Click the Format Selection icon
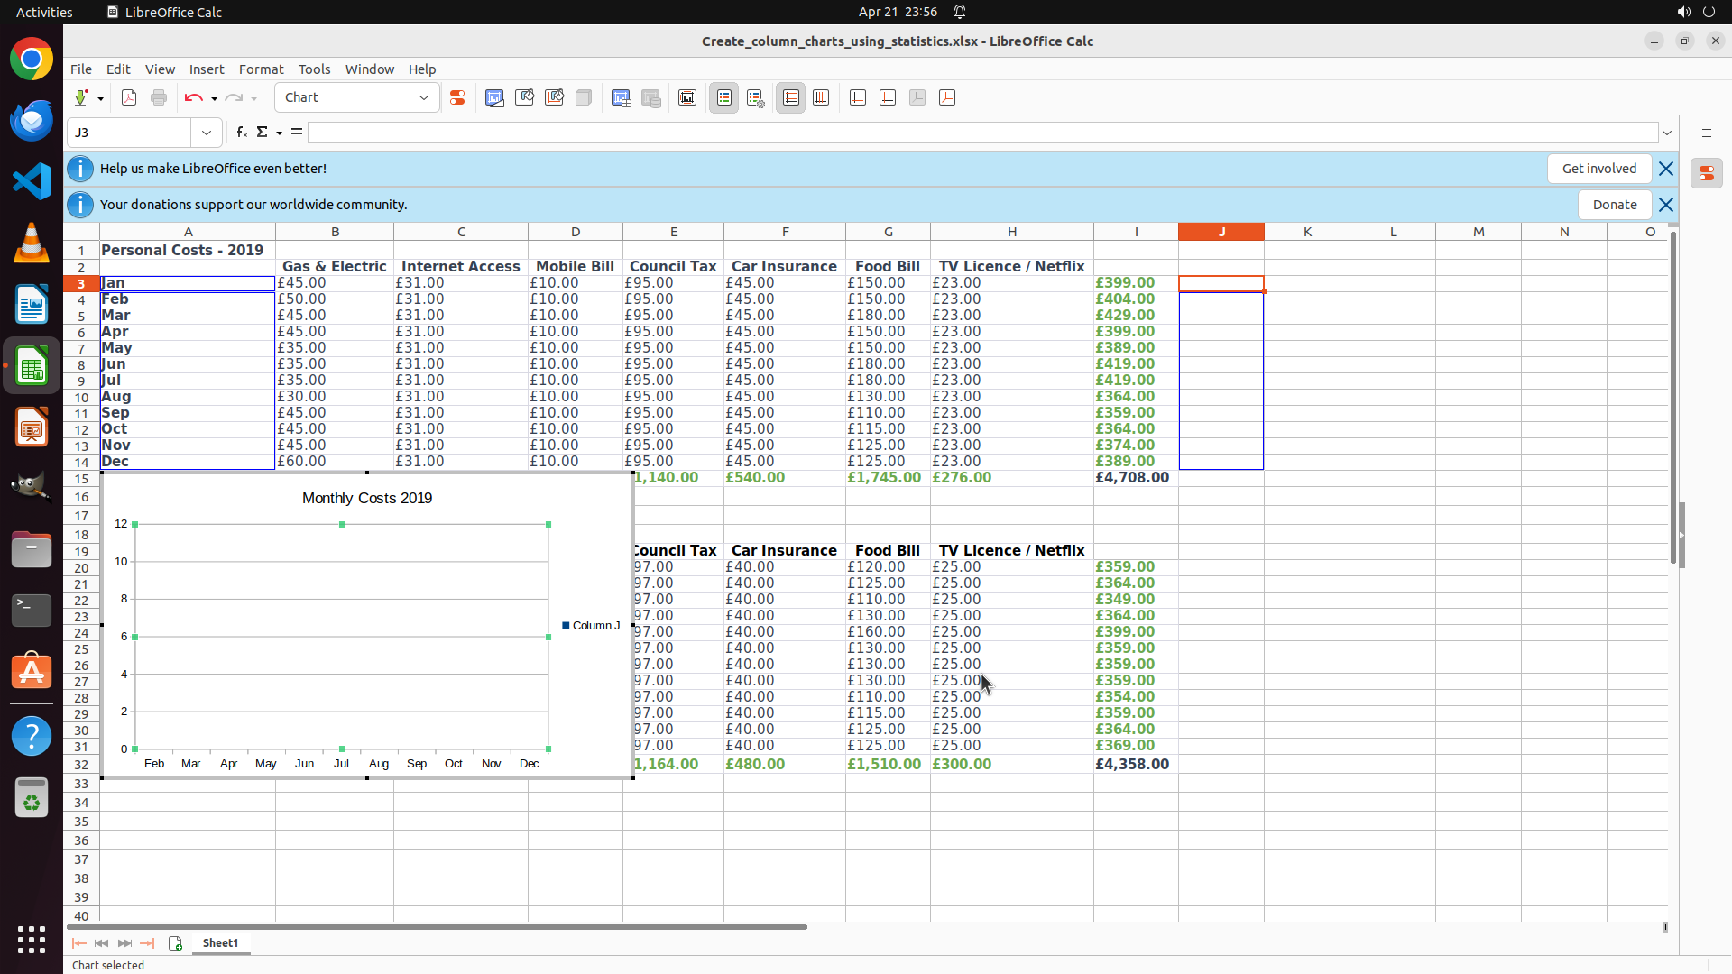 457,98
